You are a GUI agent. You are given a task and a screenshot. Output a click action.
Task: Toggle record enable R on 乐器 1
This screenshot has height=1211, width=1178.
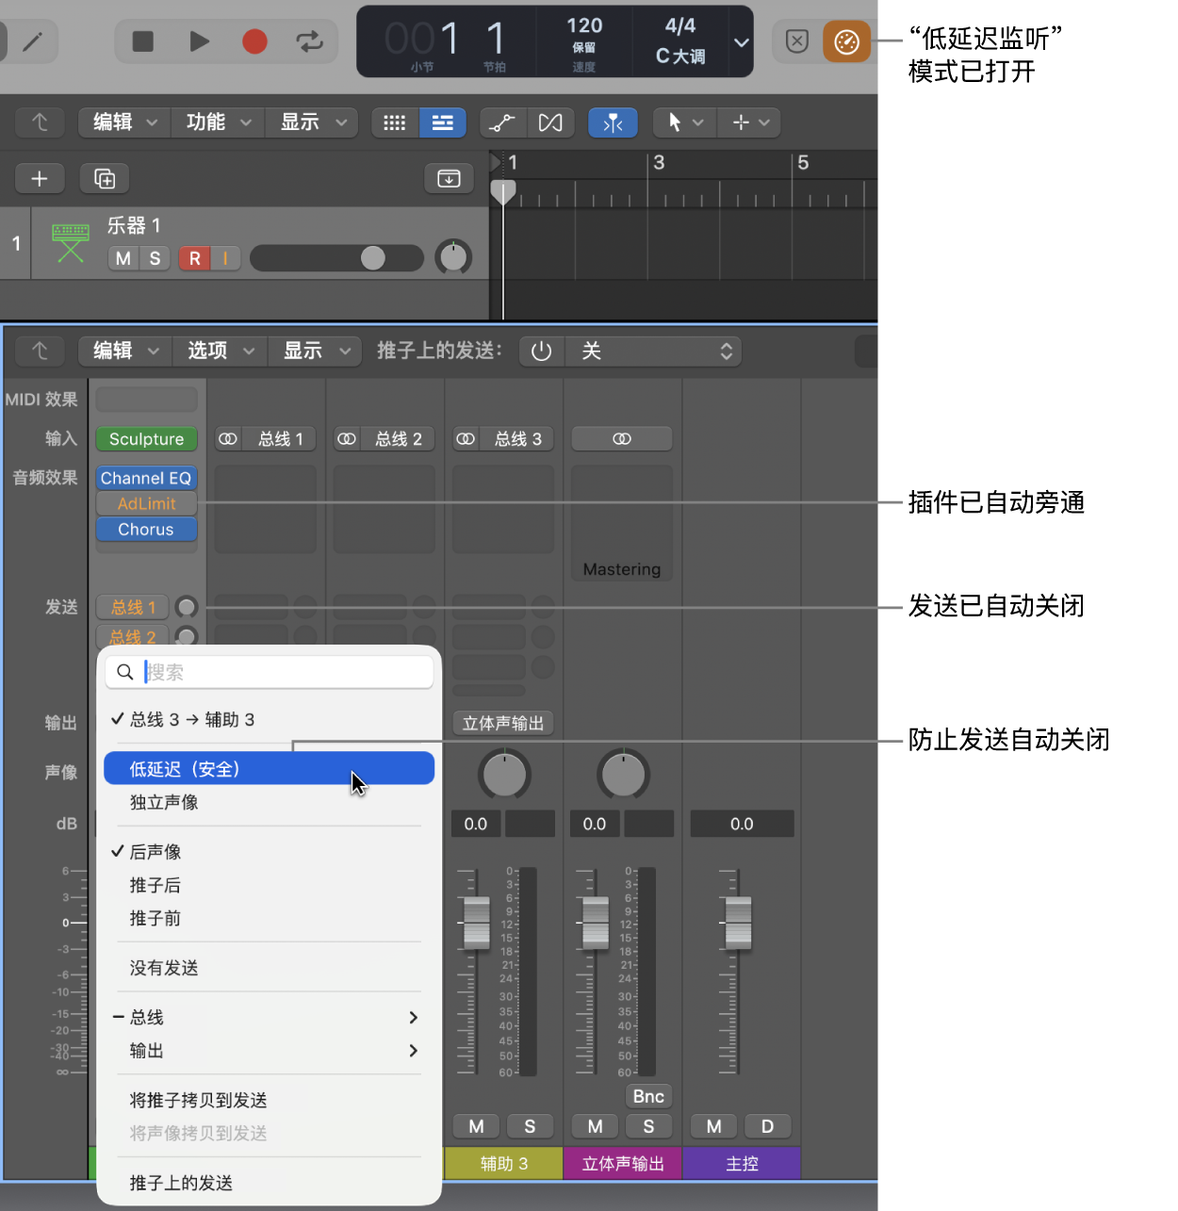pyautogui.click(x=194, y=258)
